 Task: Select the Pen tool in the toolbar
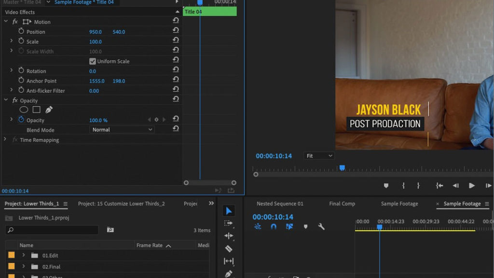point(229,274)
